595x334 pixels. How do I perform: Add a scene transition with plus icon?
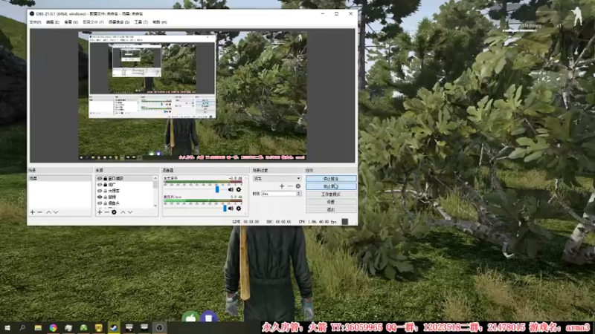coord(282,186)
